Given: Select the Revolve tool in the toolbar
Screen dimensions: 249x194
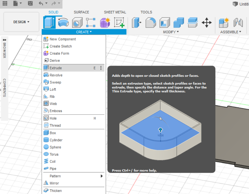Looking at the screenshot, I should coord(63,22).
